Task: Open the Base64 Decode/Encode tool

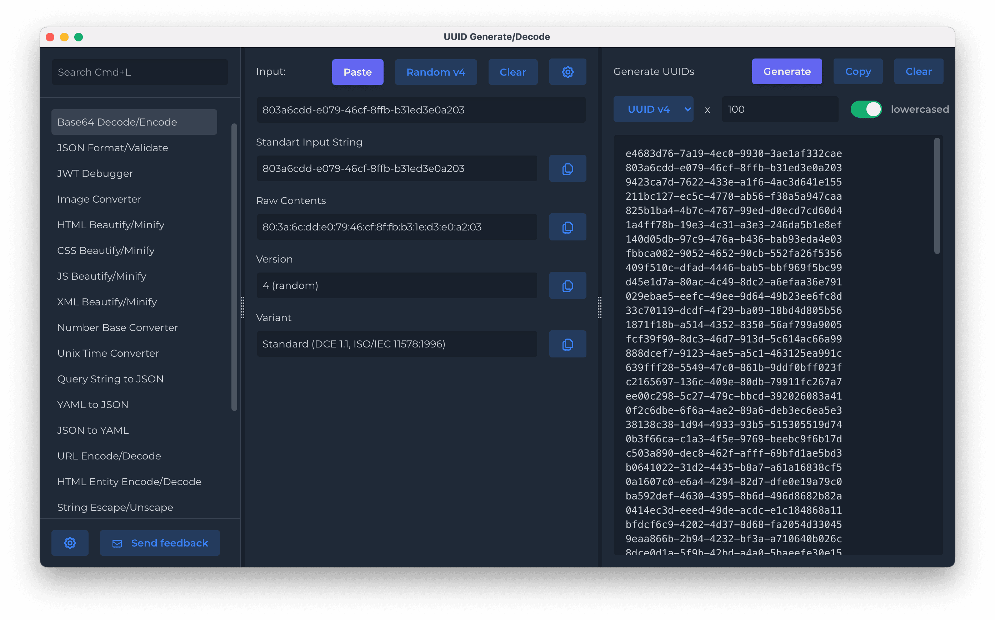Action: coord(117,122)
